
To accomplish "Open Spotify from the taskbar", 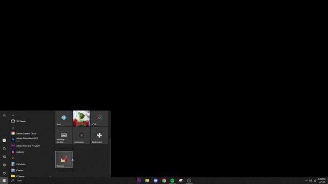I will tap(172, 180).
